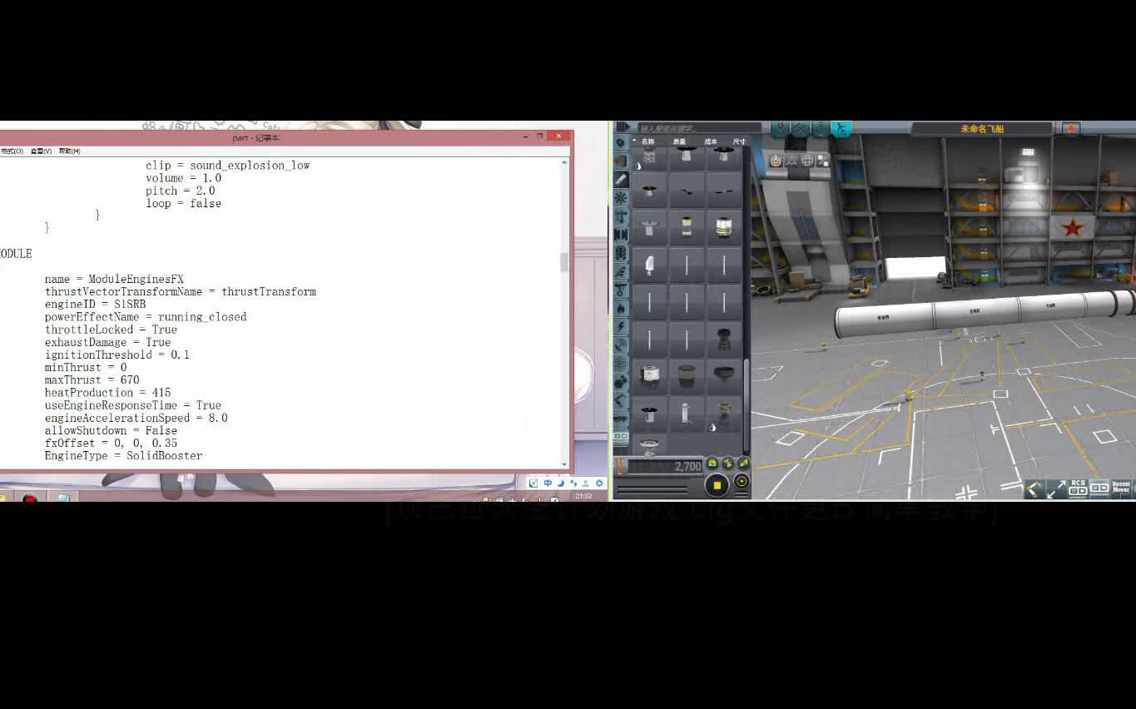1136x709 pixels.
Task: Toggle IME punctuation mode button
Action: pos(573,483)
